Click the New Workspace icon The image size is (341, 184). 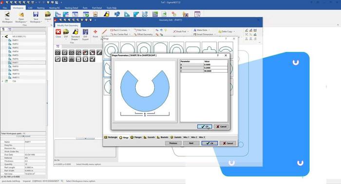click(7, 15)
